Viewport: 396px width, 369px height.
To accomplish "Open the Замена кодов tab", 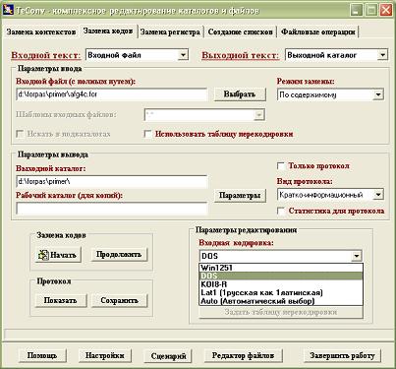I will (108, 31).
